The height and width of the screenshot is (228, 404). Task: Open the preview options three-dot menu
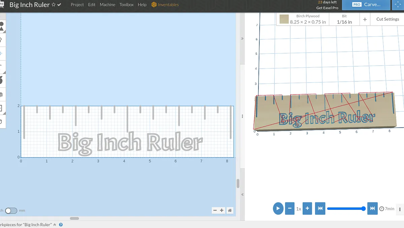click(x=400, y=209)
